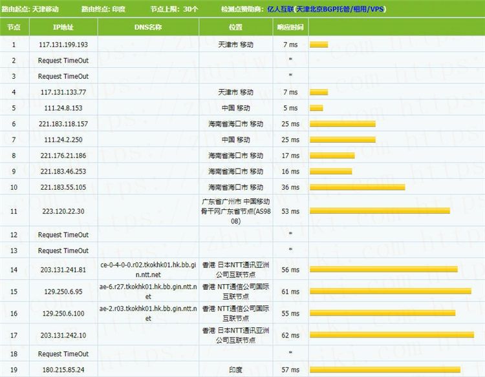Click the response bar for node 5
This screenshot has height=377, width=485.
pos(316,108)
